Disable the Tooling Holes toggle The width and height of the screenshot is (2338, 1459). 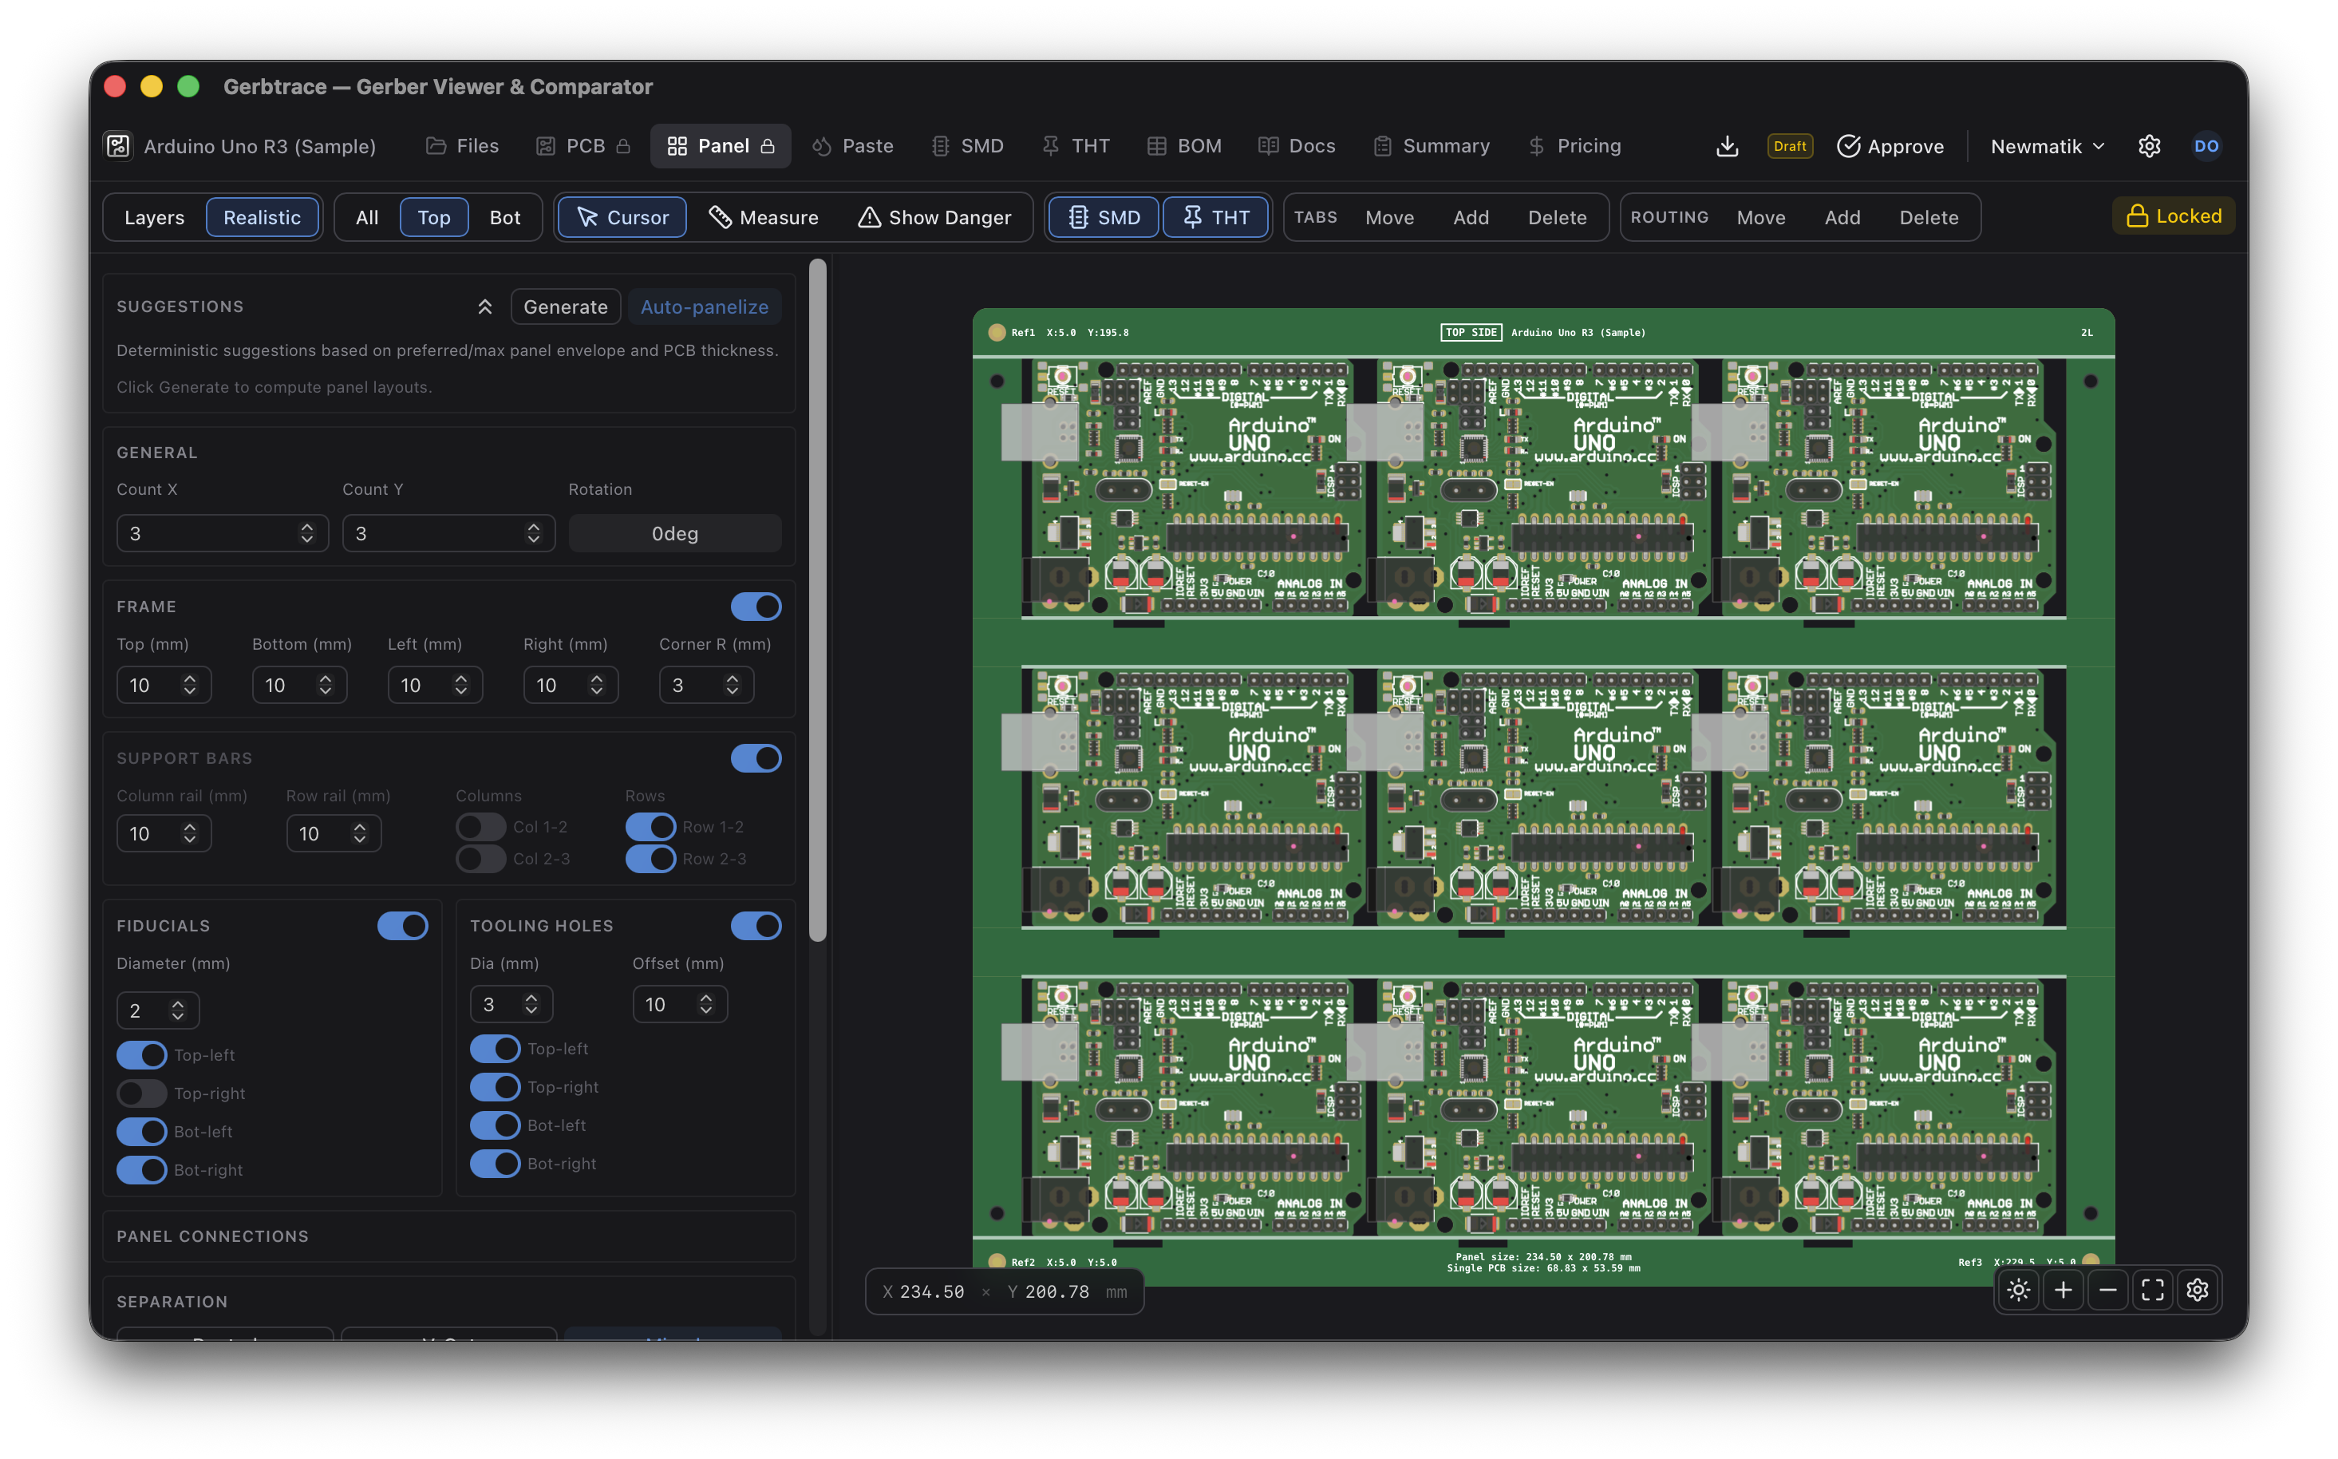(756, 925)
